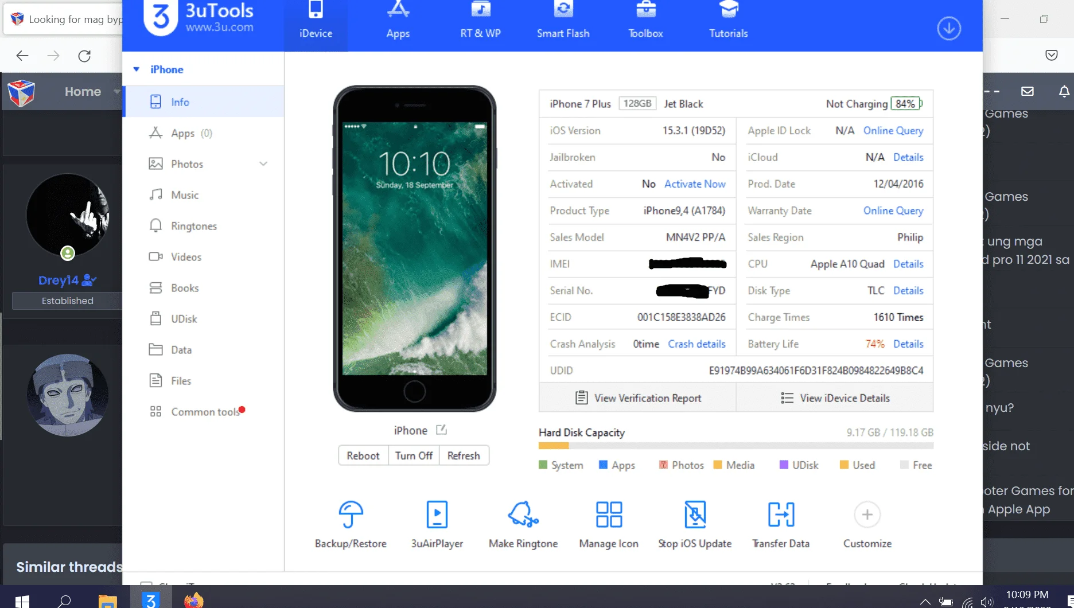Screen dimensions: 1074x608
Task: Click the browser Pocket save icon
Action: (x=1051, y=55)
